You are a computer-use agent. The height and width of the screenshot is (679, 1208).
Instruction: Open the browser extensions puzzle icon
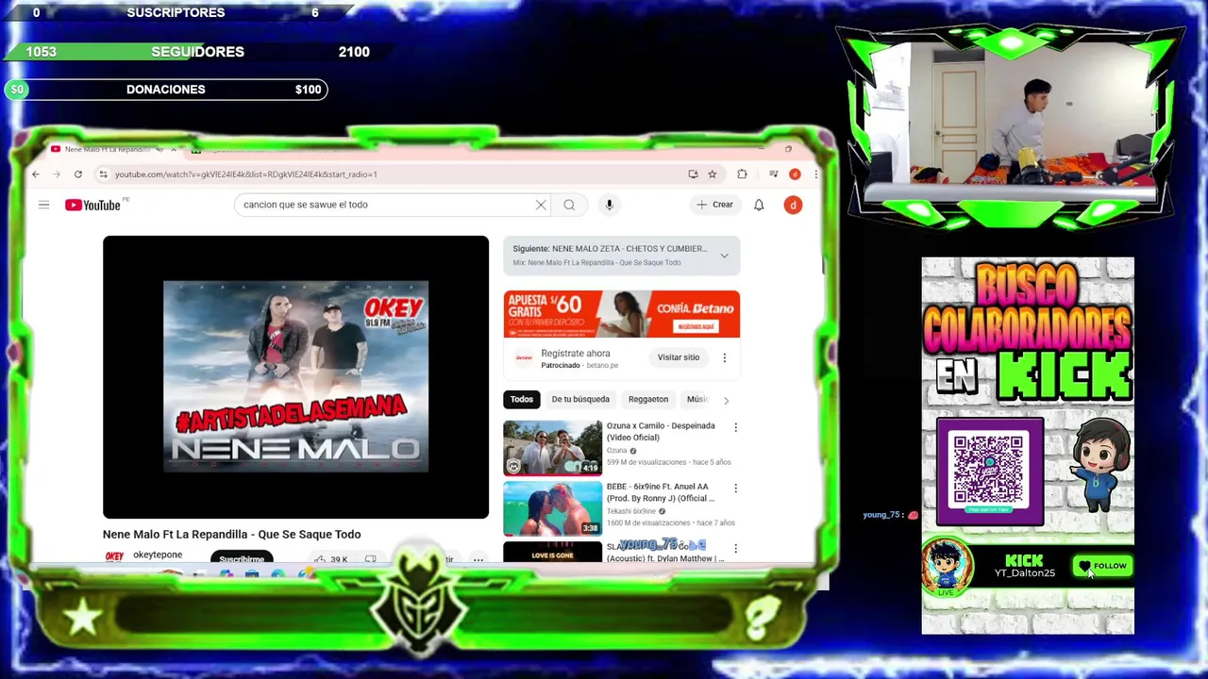pos(742,174)
